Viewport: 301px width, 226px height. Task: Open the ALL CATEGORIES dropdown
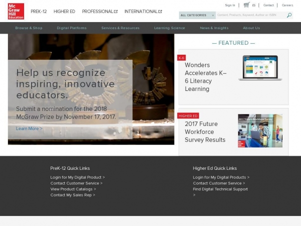(x=197, y=15)
